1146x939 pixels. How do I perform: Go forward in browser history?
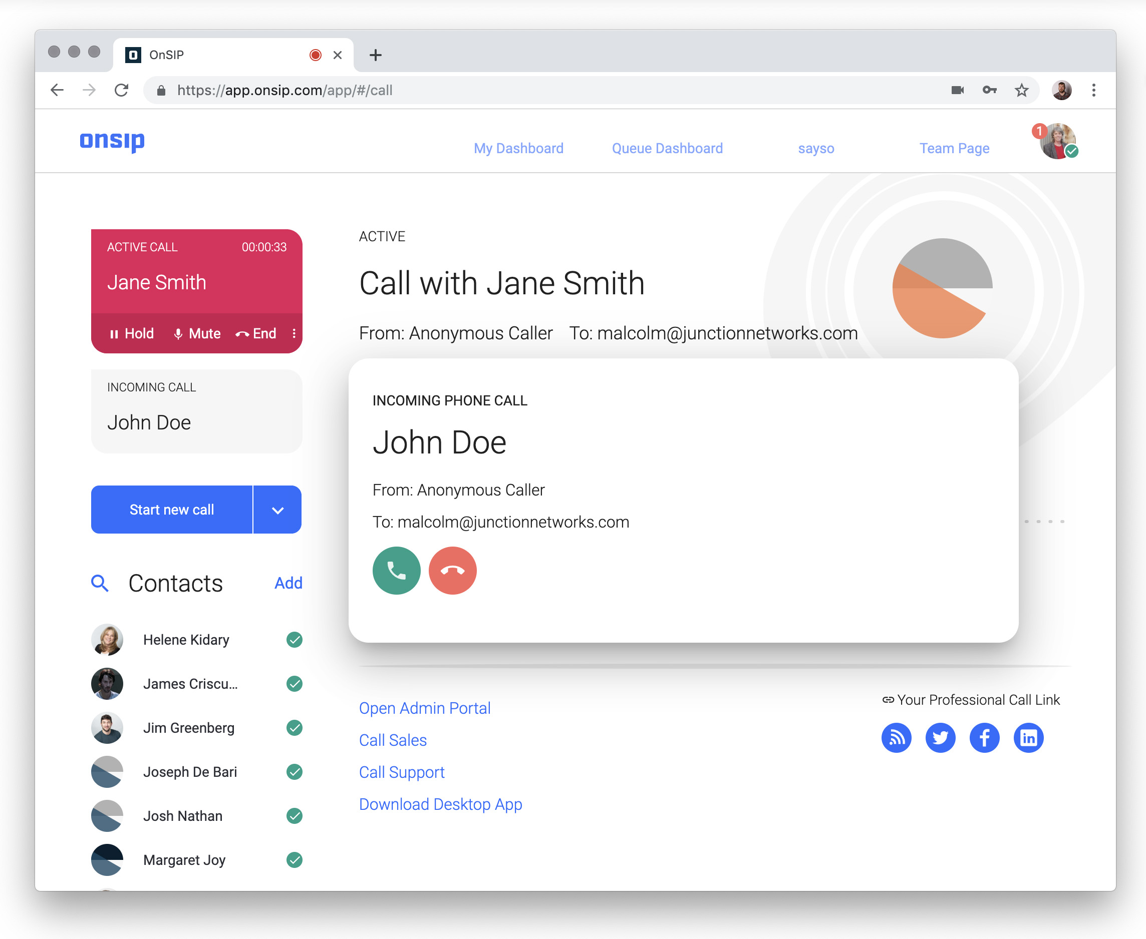pyautogui.click(x=89, y=90)
